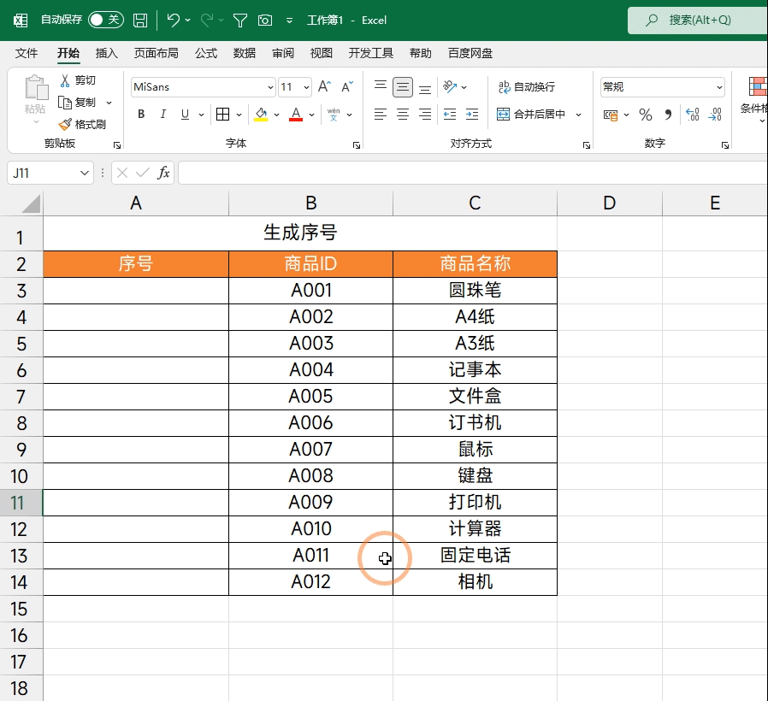Image resolution: width=768 pixels, height=701 pixels.
Task: Click the Increase Decimal icon
Action: click(693, 115)
